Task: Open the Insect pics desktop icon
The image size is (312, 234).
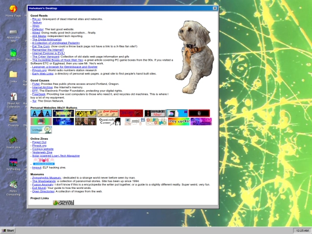Action: coord(13,143)
